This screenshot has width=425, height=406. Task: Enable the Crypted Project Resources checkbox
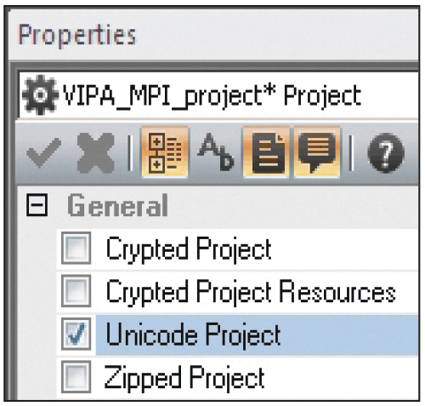point(76,291)
